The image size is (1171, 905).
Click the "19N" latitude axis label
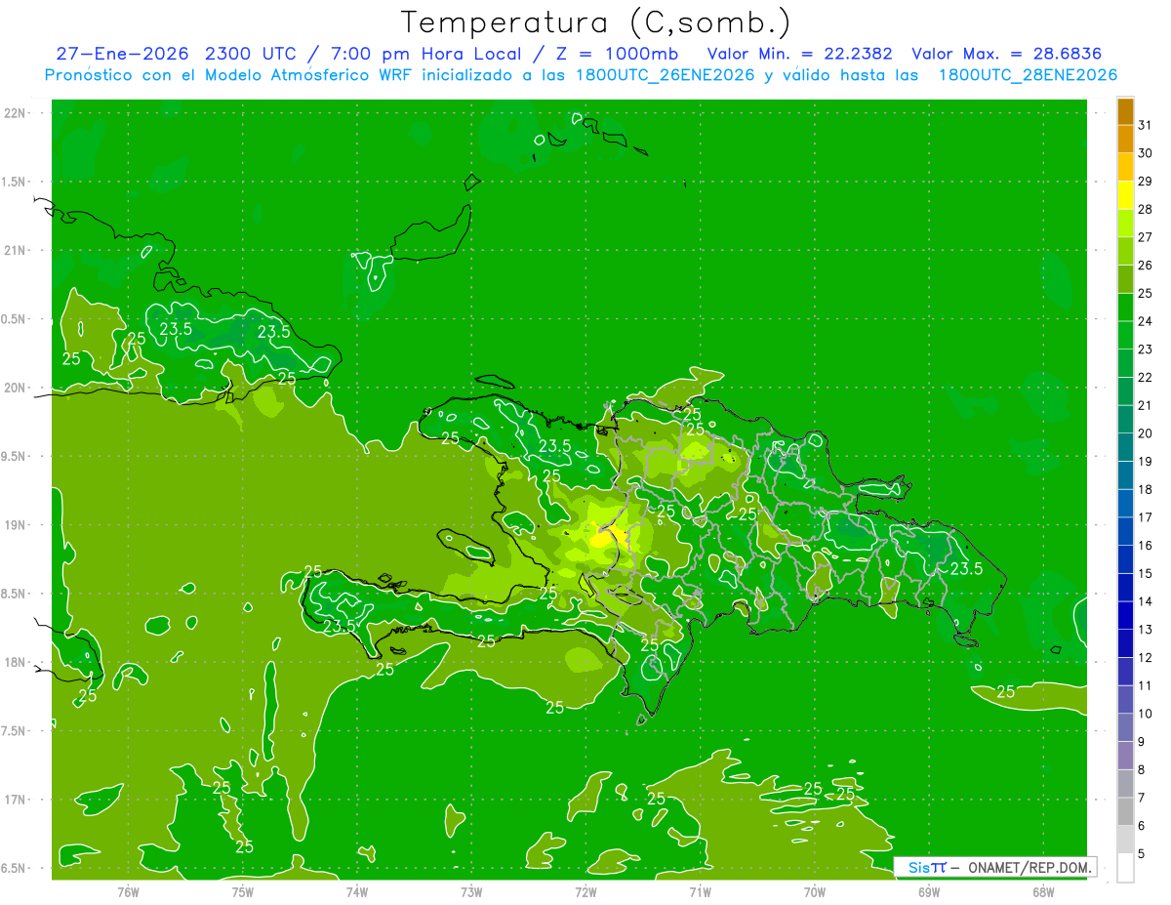pos(16,525)
